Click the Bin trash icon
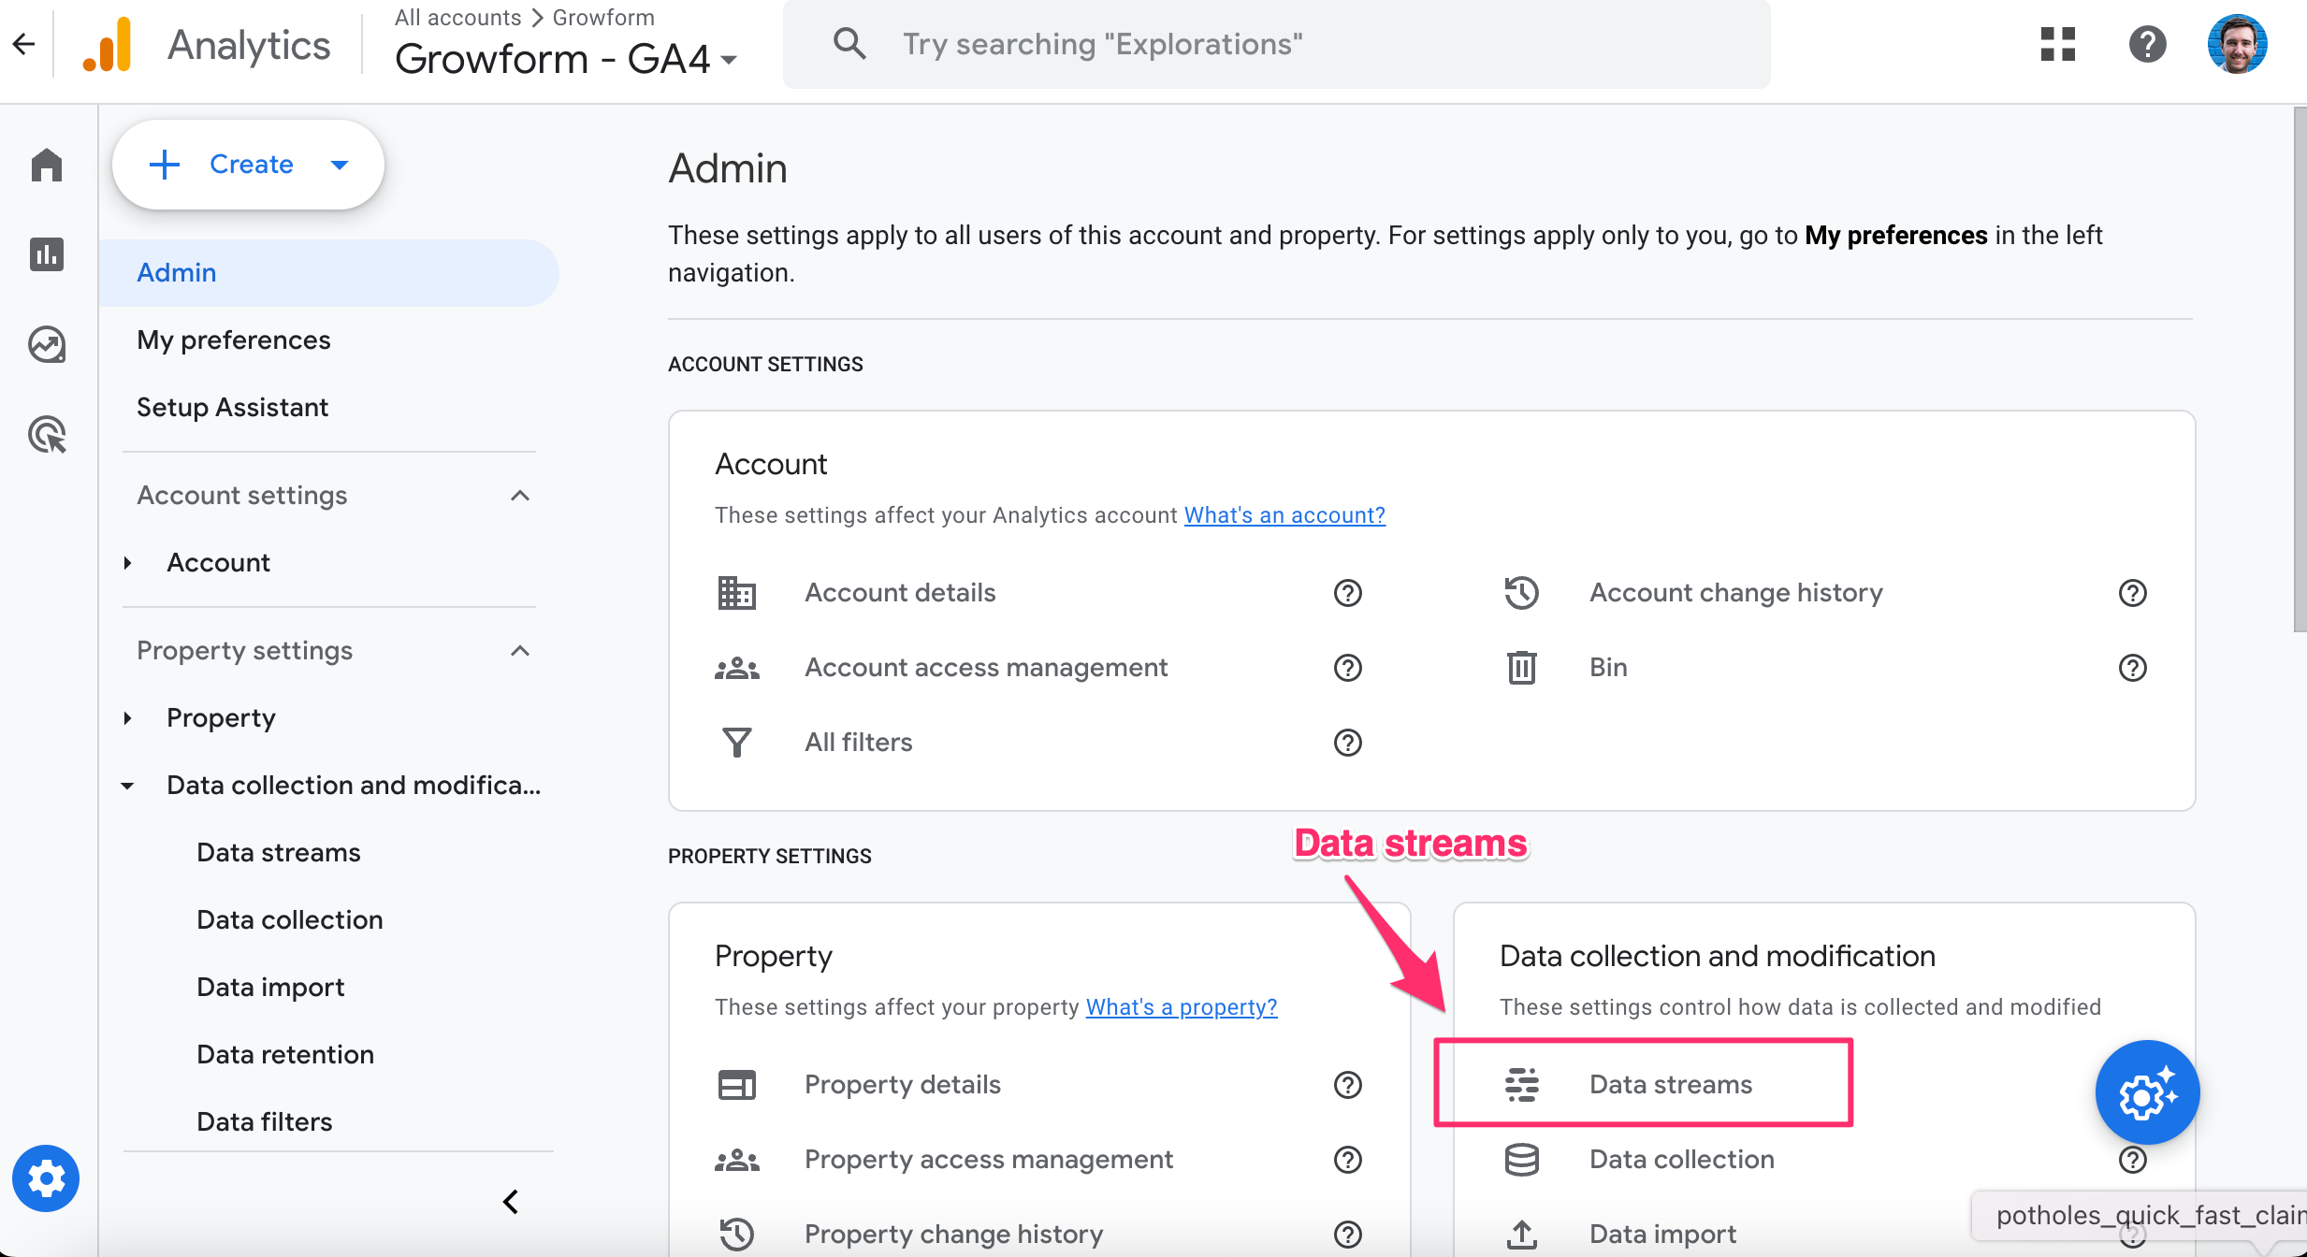This screenshot has width=2307, height=1257. click(1521, 668)
